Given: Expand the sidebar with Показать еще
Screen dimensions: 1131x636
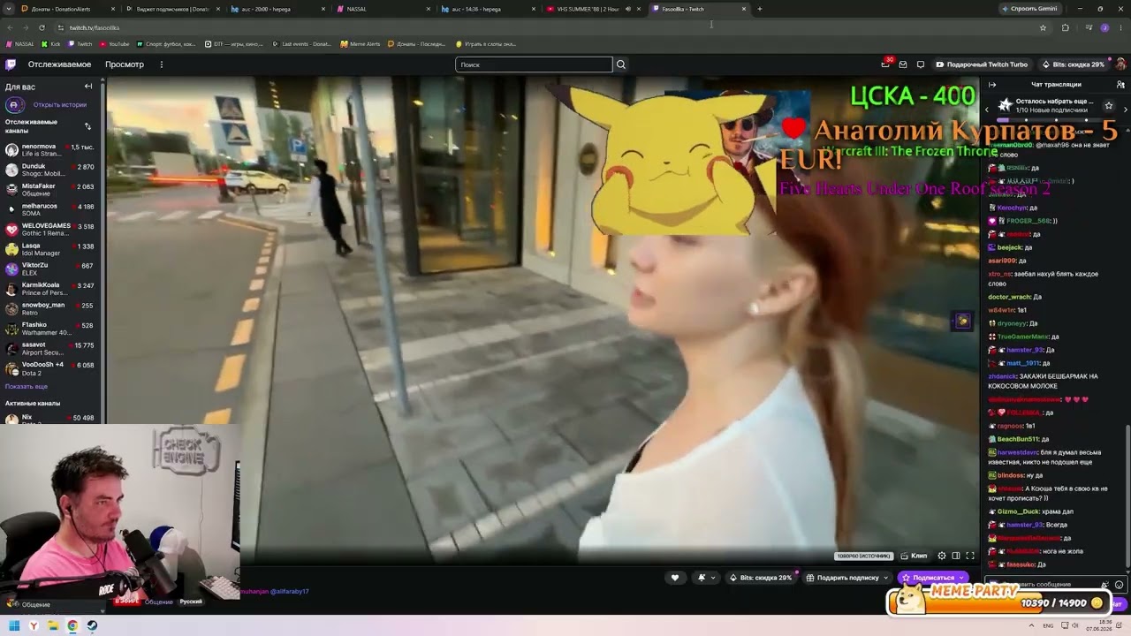Looking at the screenshot, I should 27,387.
